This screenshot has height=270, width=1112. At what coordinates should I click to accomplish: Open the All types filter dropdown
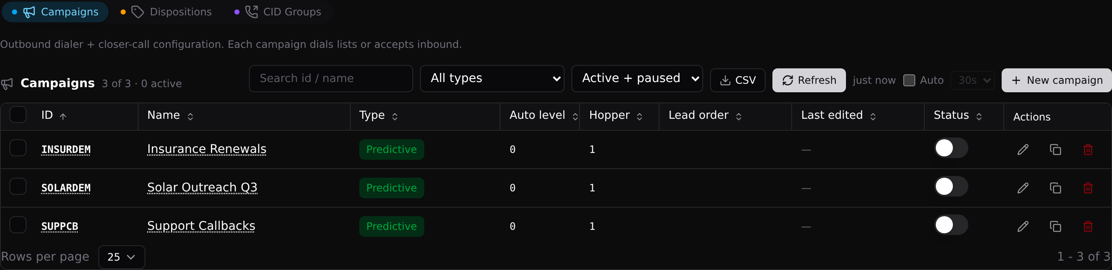(x=492, y=79)
